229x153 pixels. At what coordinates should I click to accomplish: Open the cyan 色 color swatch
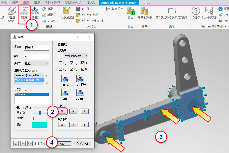pos(39,125)
